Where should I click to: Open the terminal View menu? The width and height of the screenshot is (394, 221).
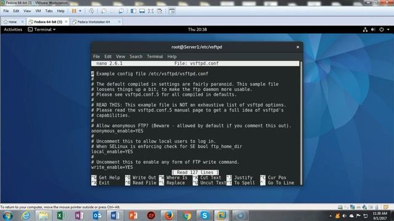click(121, 56)
